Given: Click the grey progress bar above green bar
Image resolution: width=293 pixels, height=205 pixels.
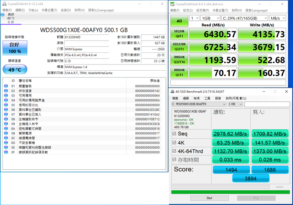Looking at the screenshot, I should [x=220, y=187].
